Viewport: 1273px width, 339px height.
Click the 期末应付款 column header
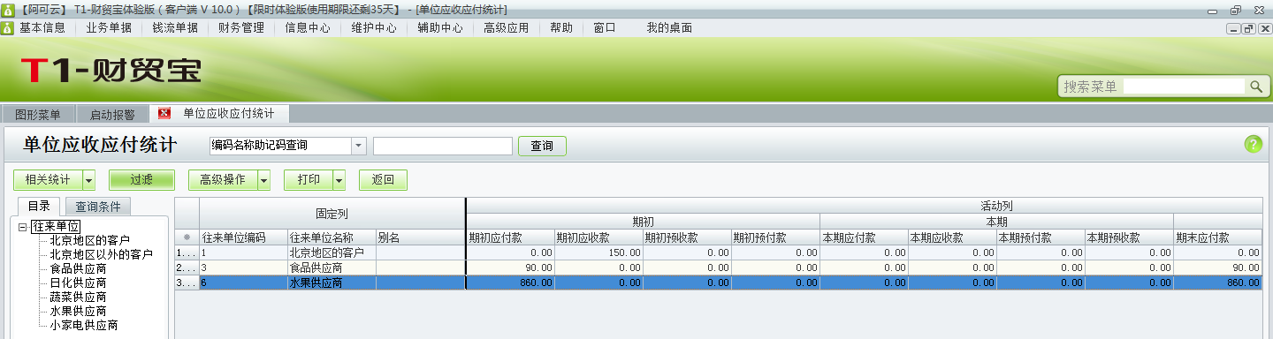click(1217, 237)
